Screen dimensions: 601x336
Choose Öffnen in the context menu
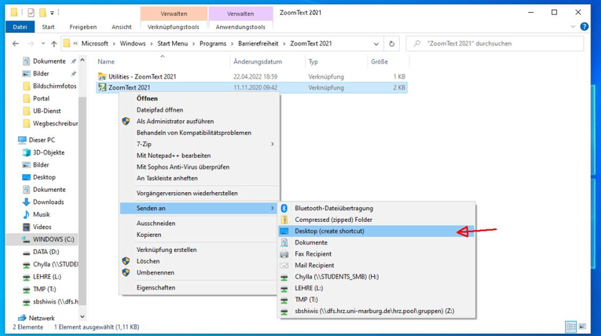(x=147, y=98)
